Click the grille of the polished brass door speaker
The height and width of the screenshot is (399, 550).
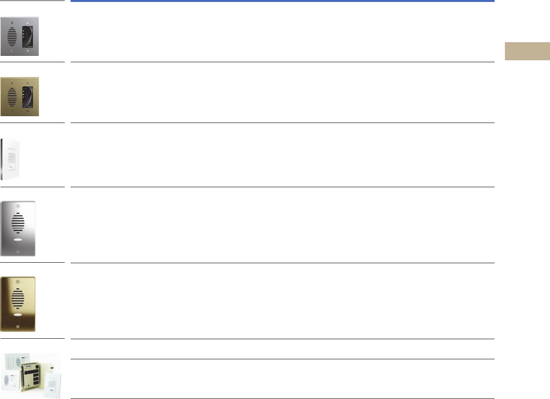coord(18,300)
